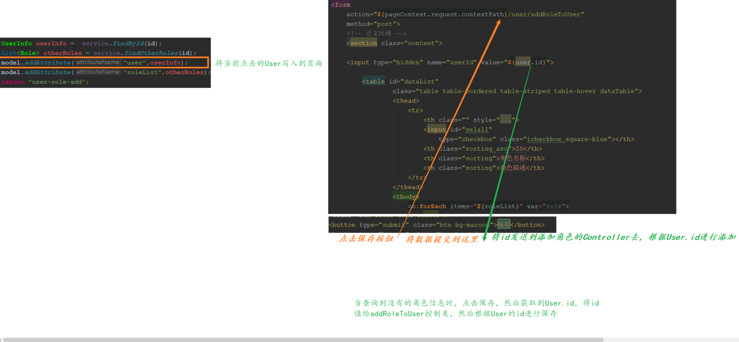Viewport: 739px width, 342px height.
Task: Click the button type="submit" '保存' code line
Action: pos(437,225)
